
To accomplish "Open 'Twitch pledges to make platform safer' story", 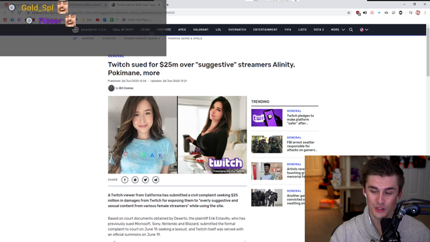I will 300,120.
